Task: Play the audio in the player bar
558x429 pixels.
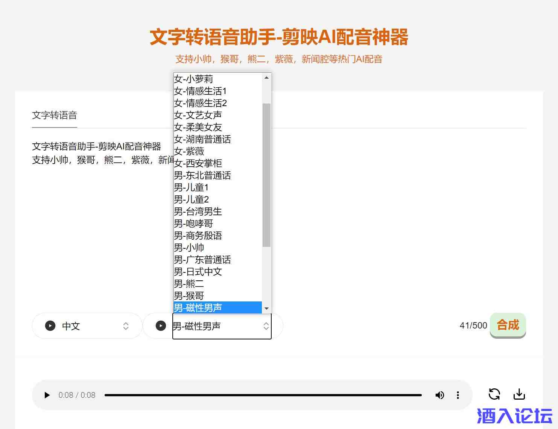Action: (47, 395)
